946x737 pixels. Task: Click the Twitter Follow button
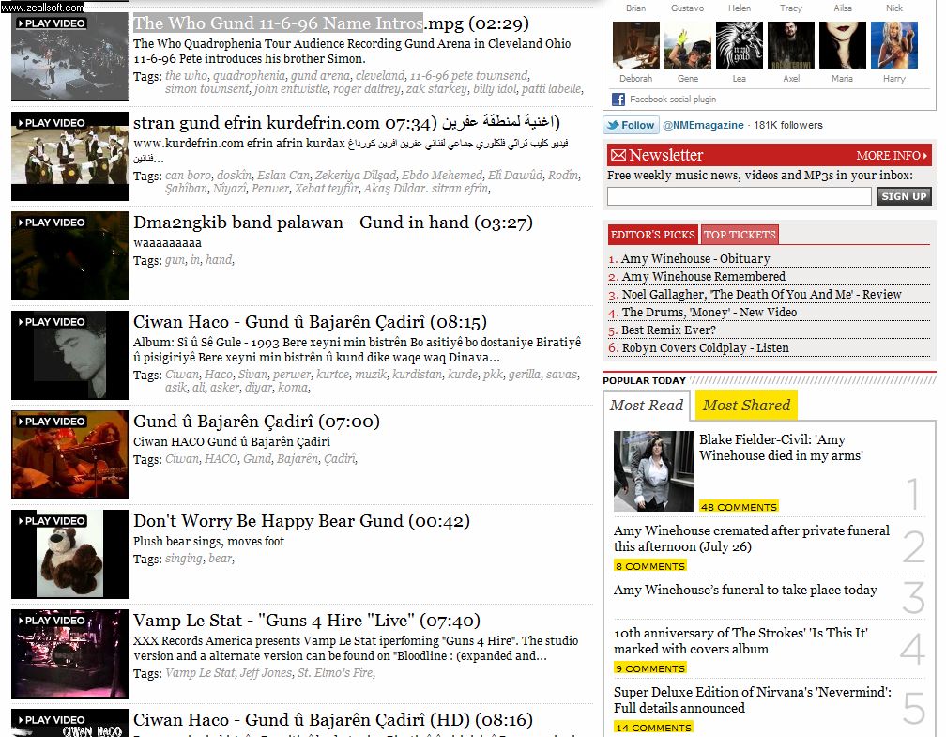point(631,125)
